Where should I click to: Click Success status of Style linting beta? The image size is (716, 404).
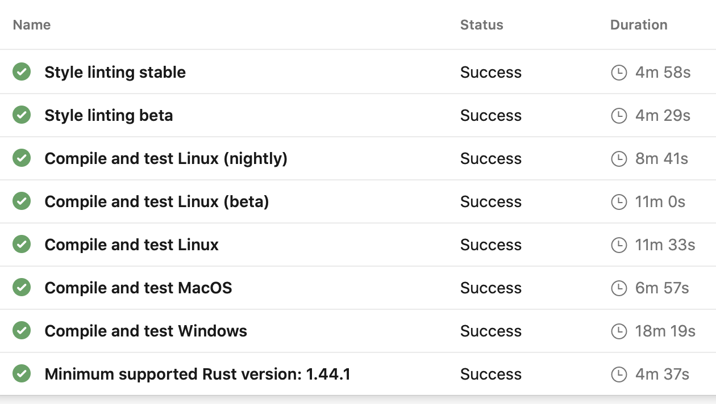[491, 116]
